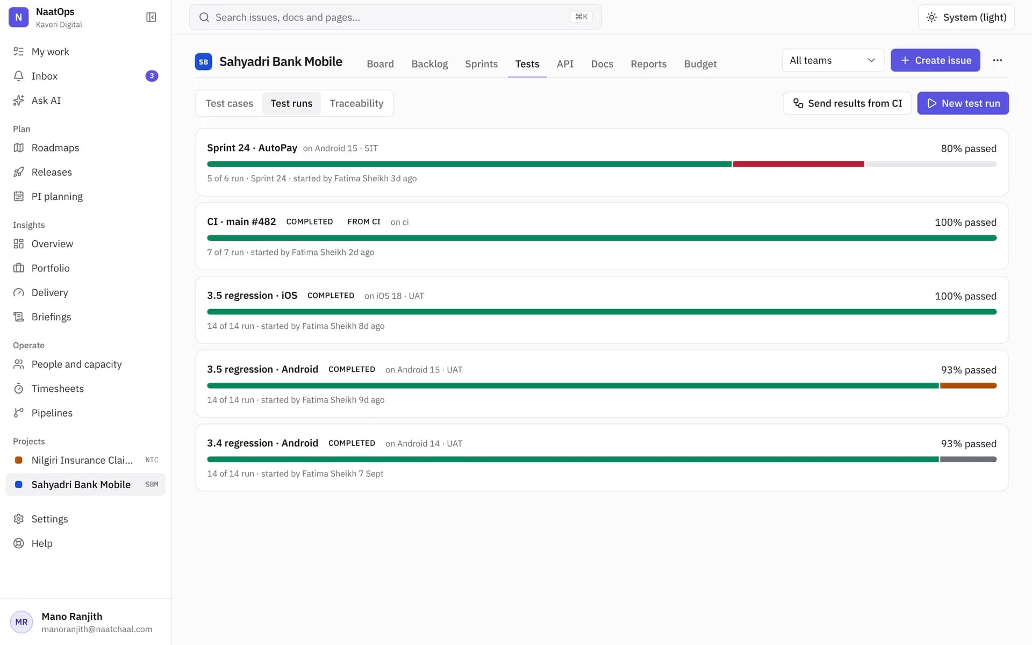Screen dimensions: 1032x645
Task: Switch to the Board tab
Action: pos(380,63)
